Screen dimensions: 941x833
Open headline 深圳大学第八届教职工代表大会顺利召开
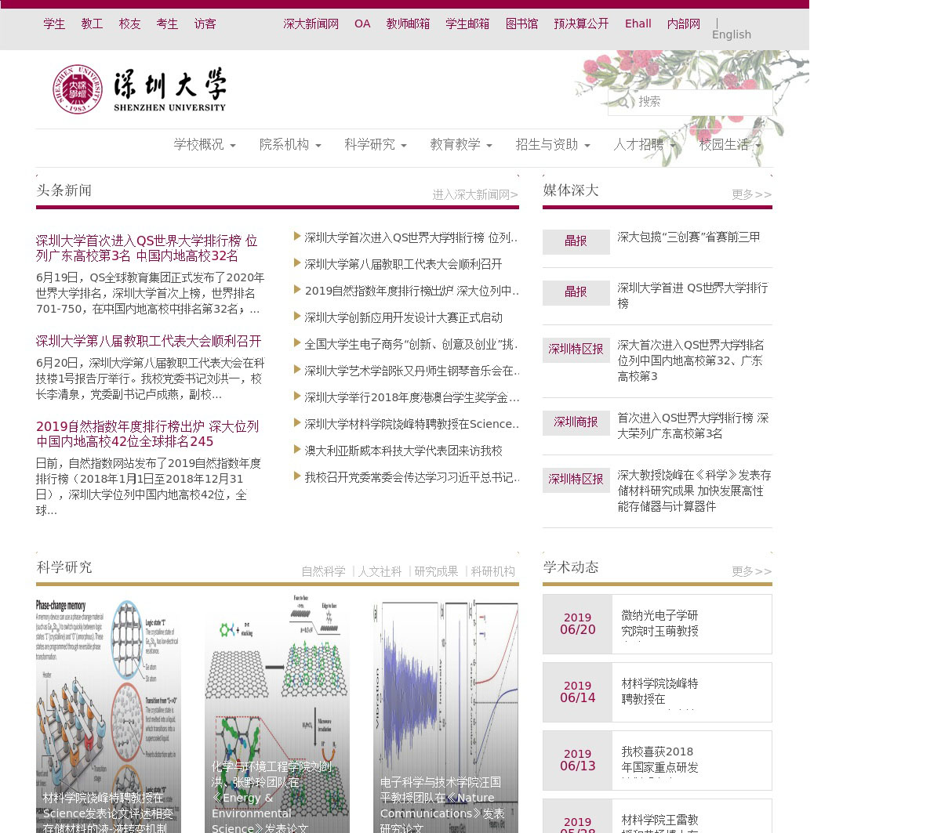pos(148,342)
